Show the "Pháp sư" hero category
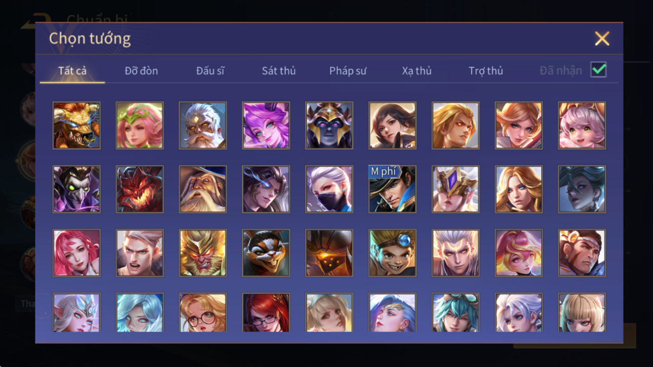 (348, 71)
